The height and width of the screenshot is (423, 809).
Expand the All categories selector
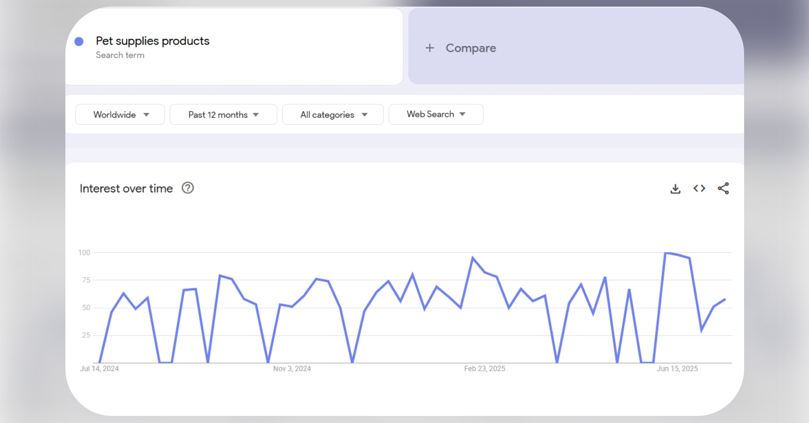click(x=333, y=114)
